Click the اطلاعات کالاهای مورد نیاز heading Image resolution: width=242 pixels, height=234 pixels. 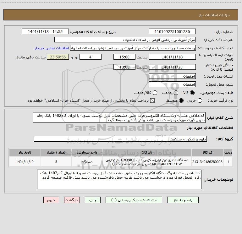tap(210, 128)
